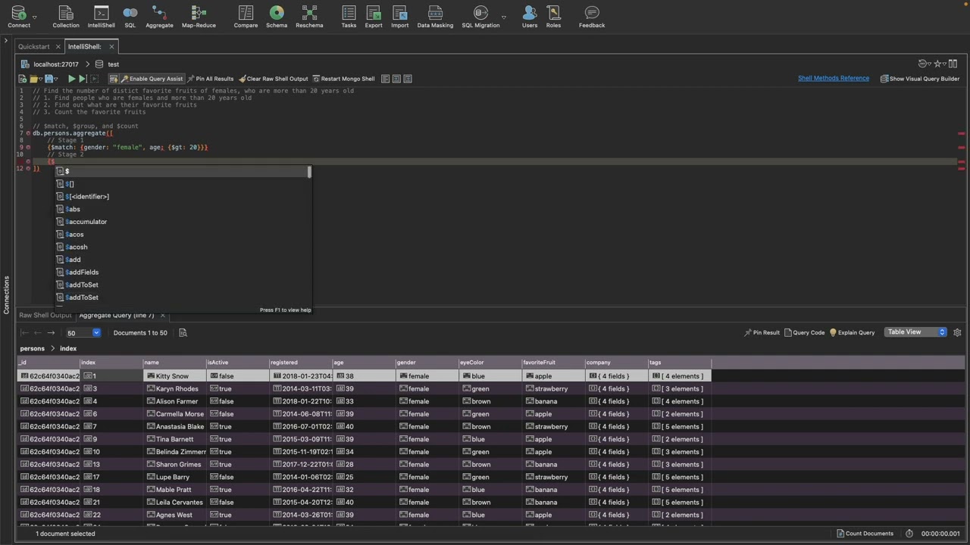Close the IntelliShell tab
Image resolution: width=970 pixels, height=545 pixels.
pyautogui.click(x=111, y=47)
